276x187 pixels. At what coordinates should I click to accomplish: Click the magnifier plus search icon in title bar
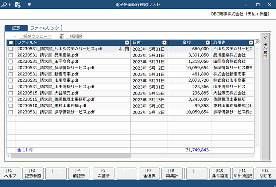6,5
